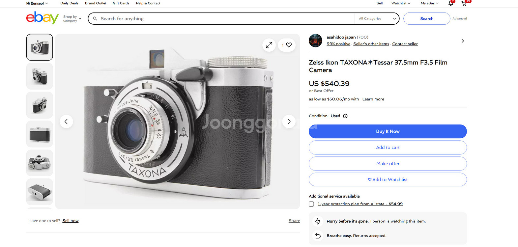The width and height of the screenshot is (518, 247).
Task: Click the Make offer button
Action: [388, 164]
